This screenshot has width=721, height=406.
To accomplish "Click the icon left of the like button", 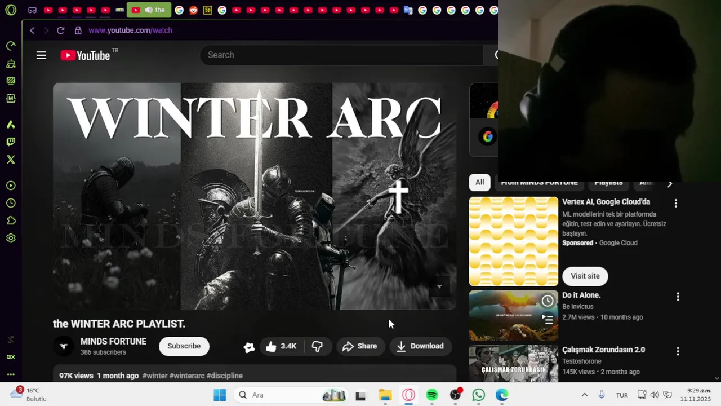I will click(249, 347).
